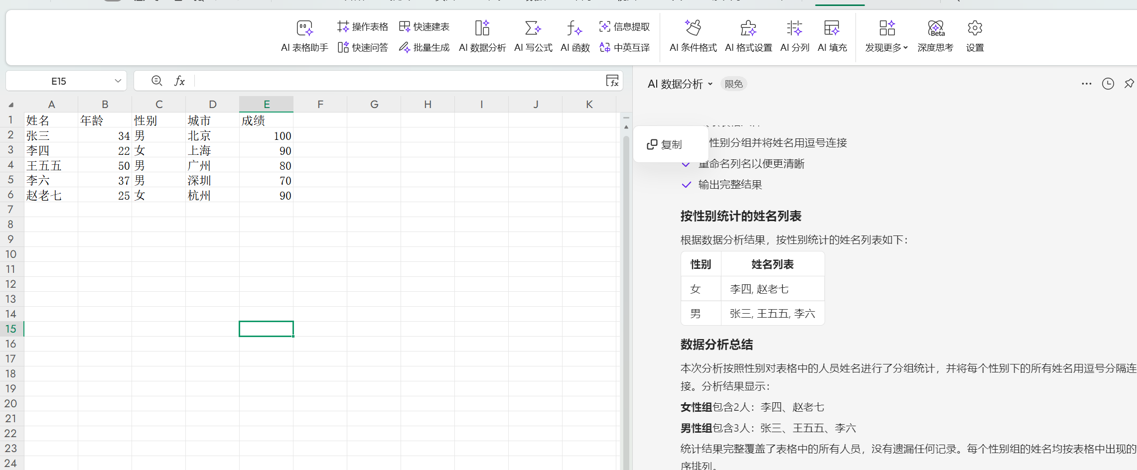Click cell E2 with value 100
Screen dimensions: 1137x470
coord(267,135)
